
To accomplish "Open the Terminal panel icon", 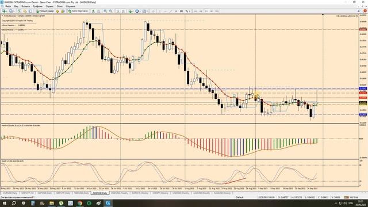I will (x=30, y=11).
